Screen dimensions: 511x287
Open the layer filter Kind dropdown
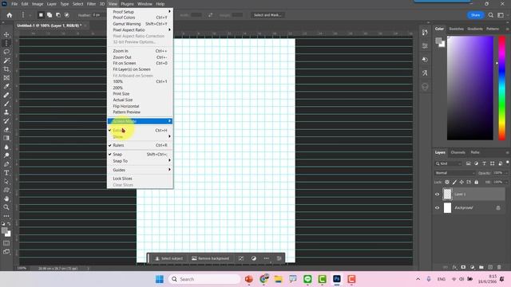click(x=449, y=163)
